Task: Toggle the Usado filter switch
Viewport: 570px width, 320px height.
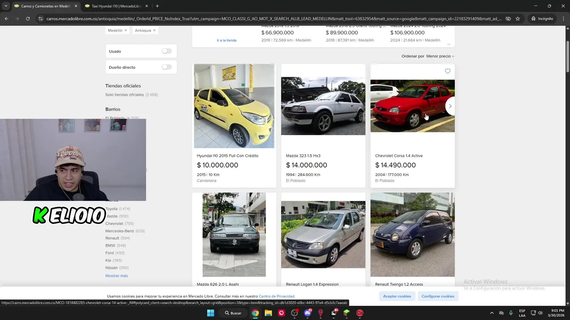Action: pos(167,51)
